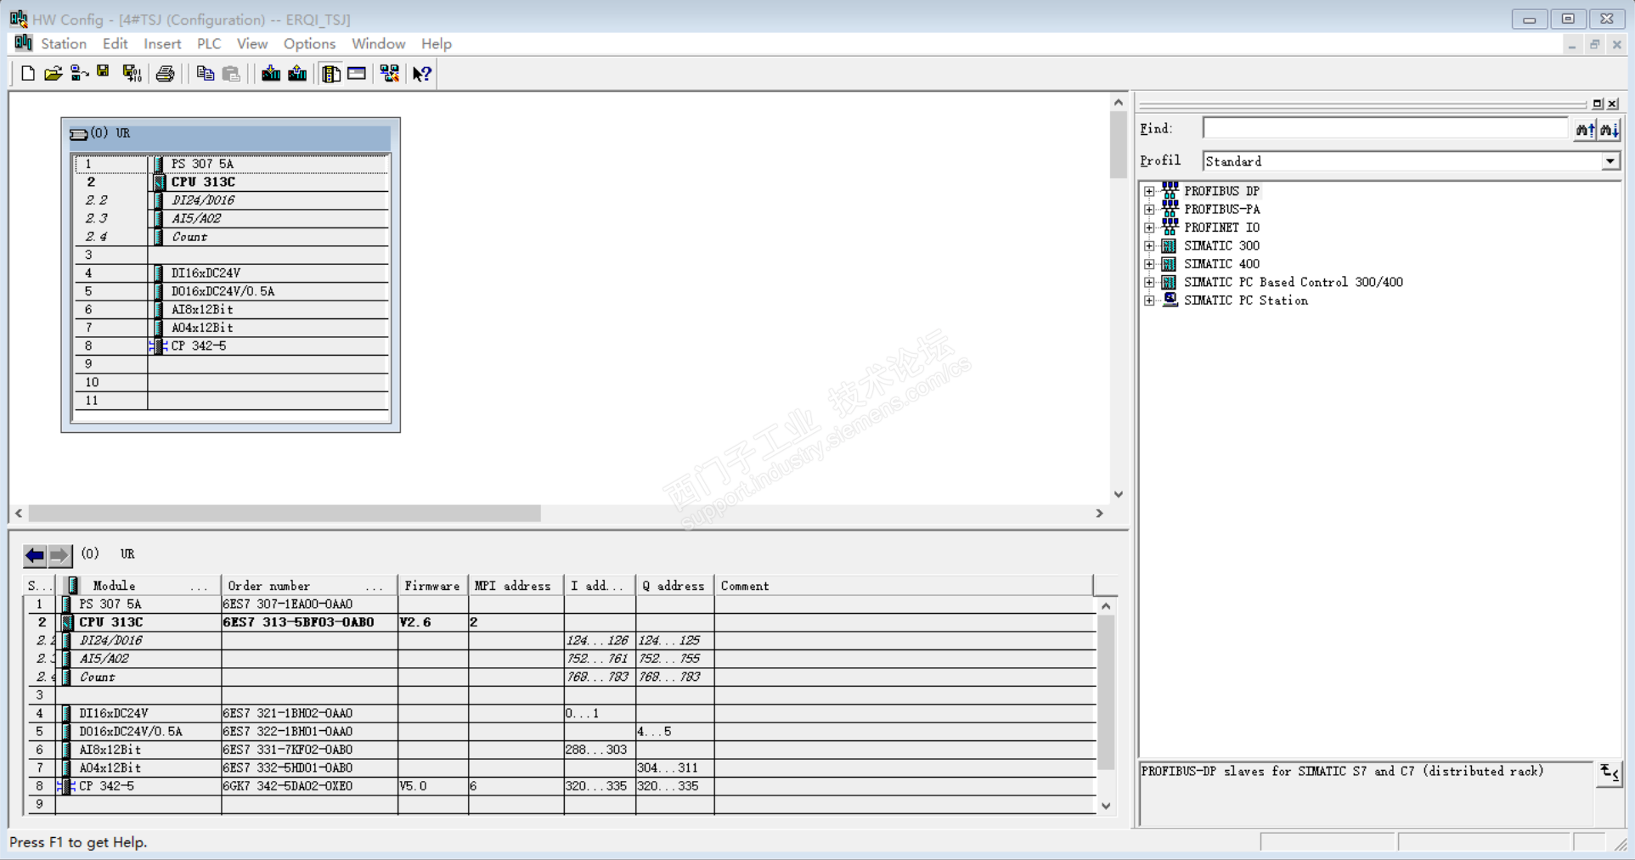Screen dimensions: 1635x860
Task: Click the catalog pane dock/float icon
Action: 1598,104
